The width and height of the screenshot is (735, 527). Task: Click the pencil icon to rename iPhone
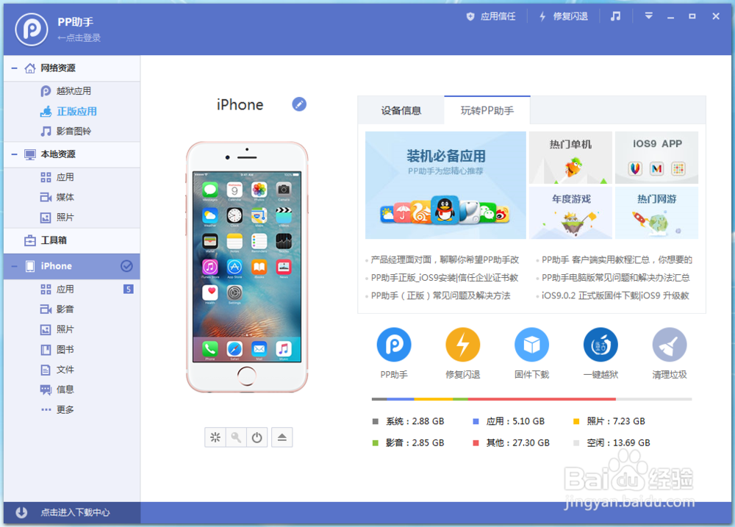coord(299,104)
